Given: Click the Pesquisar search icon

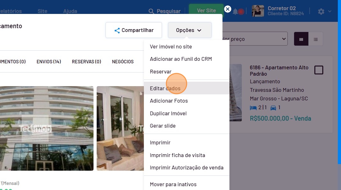Looking at the screenshot, I should 151,11.
